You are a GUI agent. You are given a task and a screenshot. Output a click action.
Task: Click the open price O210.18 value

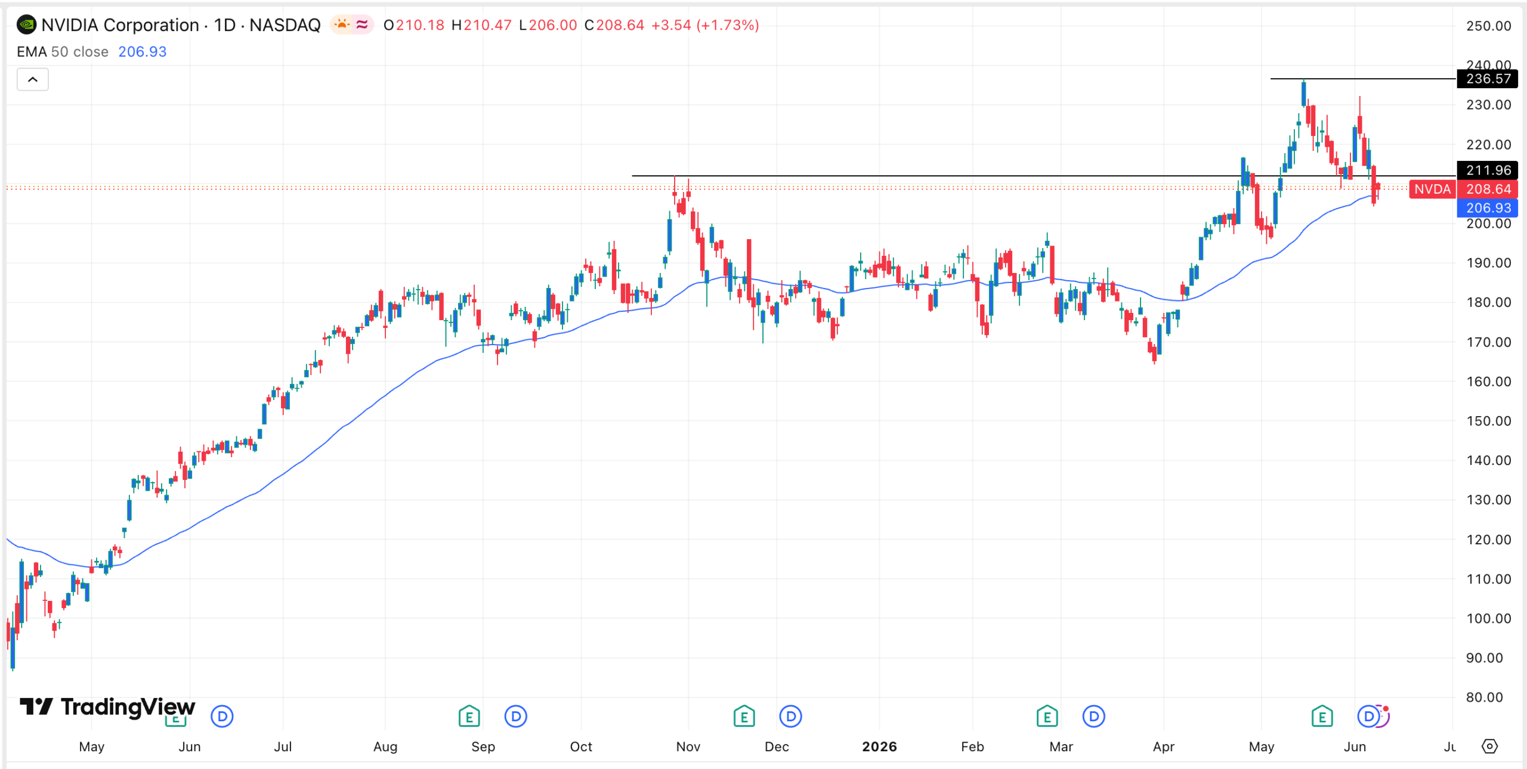pos(414,25)
